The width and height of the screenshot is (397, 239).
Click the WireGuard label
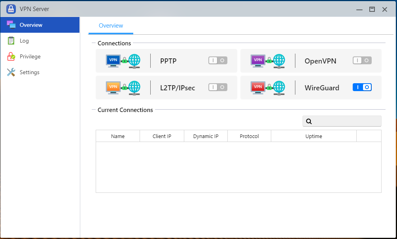coord(322,88)
